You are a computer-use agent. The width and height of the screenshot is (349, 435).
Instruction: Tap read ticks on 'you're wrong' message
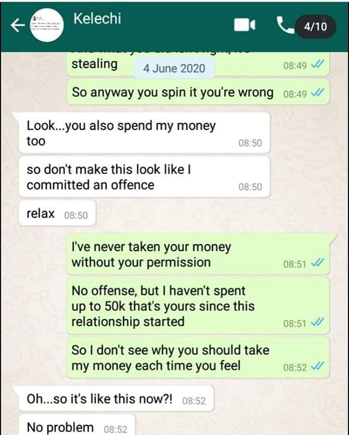[317, 93]
